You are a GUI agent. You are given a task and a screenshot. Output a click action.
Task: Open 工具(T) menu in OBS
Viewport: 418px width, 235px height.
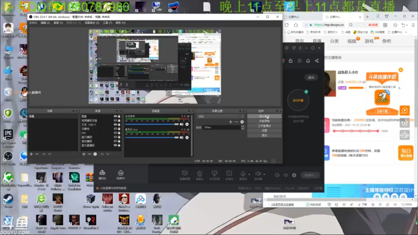point(107,23)
